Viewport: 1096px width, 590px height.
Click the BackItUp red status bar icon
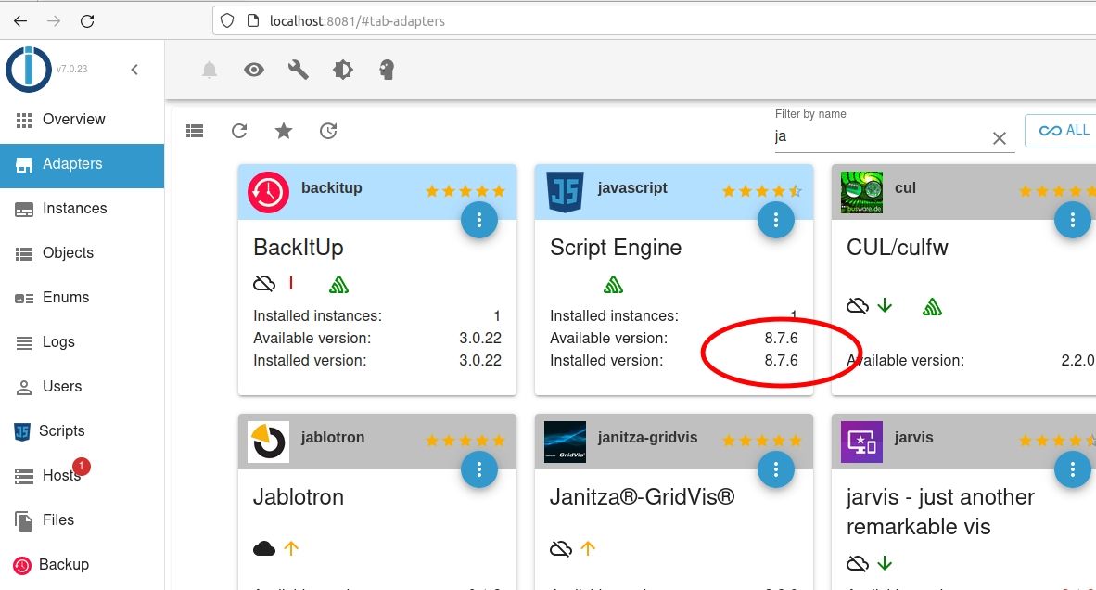click(291, 283)
